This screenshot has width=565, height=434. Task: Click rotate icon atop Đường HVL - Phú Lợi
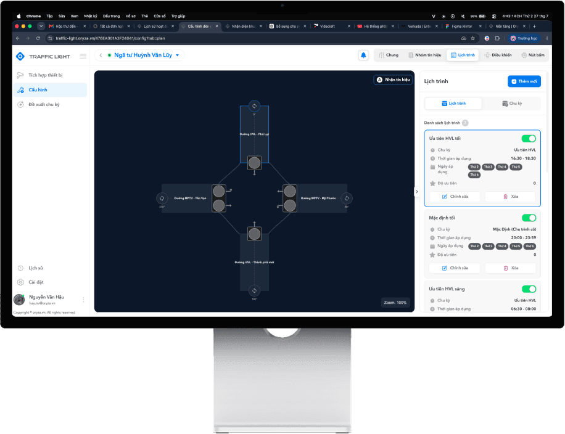[254, 106]
